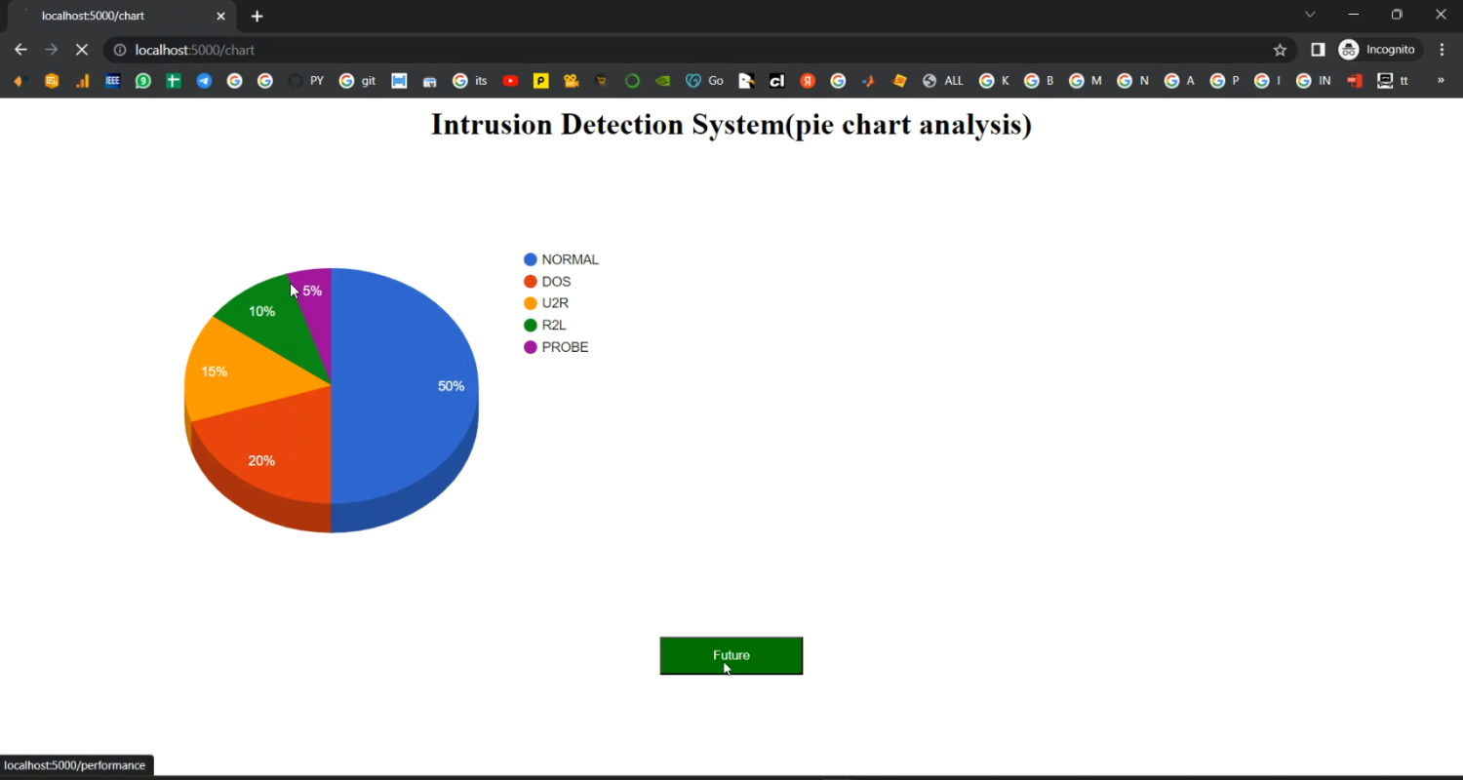Open the WhatsApp bookmark icon
Image resolution: width=1463 pixels, height=780 pixels.
143,81
